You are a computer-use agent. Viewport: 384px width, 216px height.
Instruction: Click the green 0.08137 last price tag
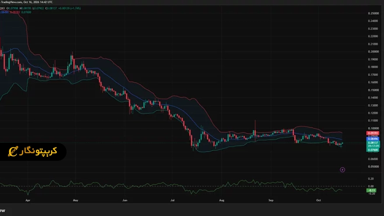[373, 143]
